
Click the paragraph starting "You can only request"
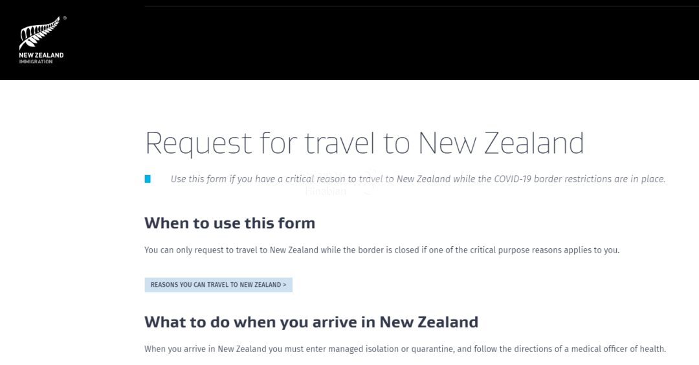(382, 250)
